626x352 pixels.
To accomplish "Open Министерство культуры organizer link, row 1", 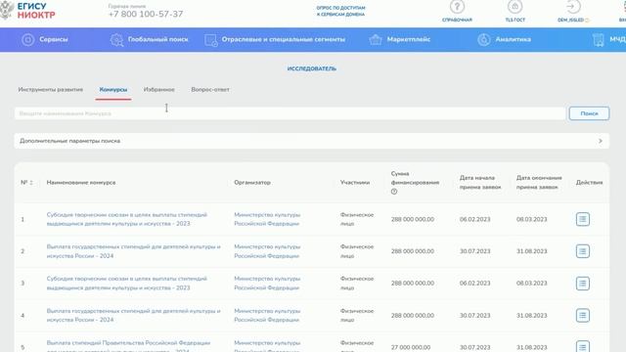I will (x=267, y=219).
